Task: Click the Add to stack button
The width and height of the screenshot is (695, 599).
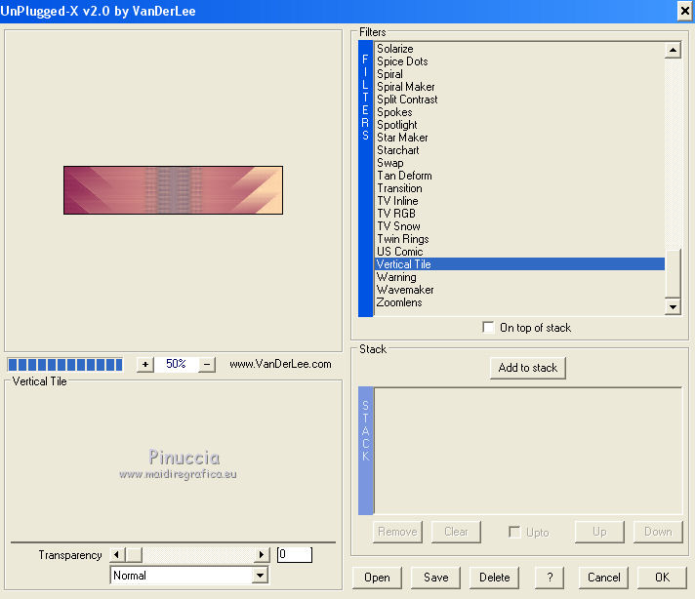Action: pos(527,368)
